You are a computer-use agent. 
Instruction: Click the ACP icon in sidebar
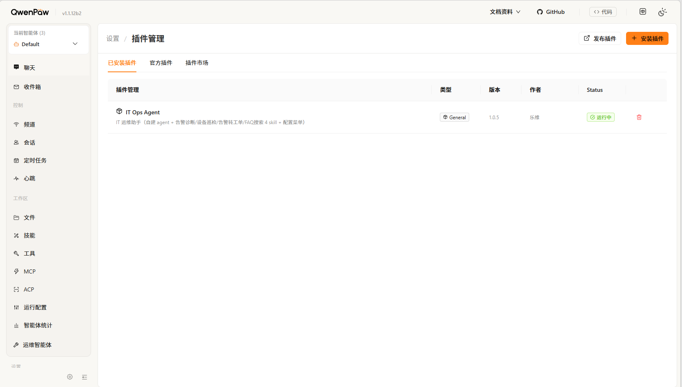click(16, 289)
